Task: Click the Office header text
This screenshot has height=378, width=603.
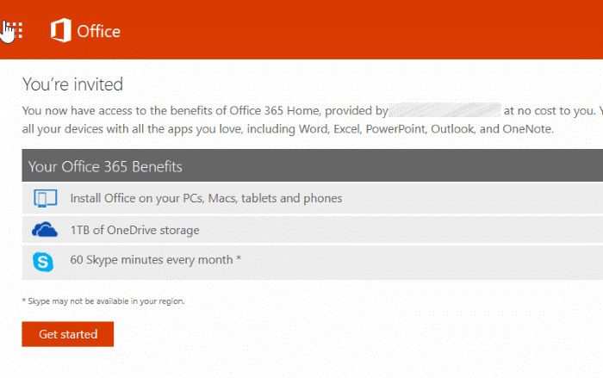Action: pos(99,31)
